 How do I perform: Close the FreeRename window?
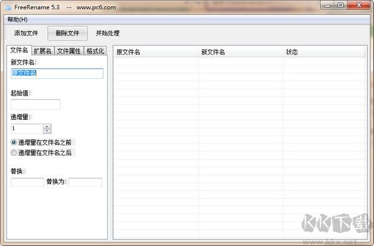coord(359,6)
